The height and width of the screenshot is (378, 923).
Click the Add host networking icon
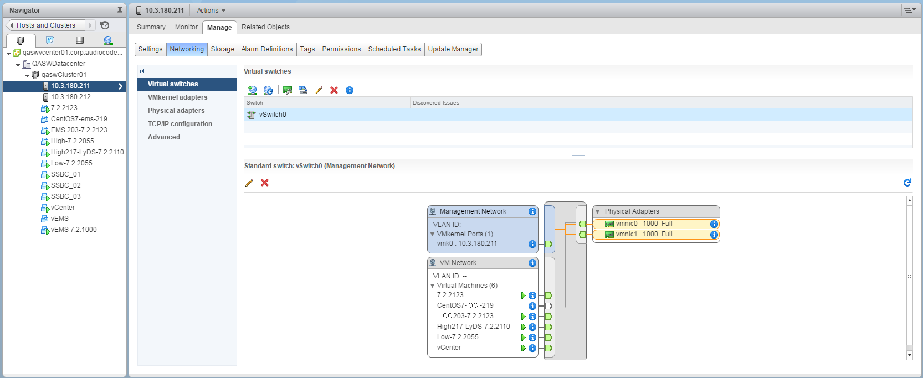click(253, 90)
